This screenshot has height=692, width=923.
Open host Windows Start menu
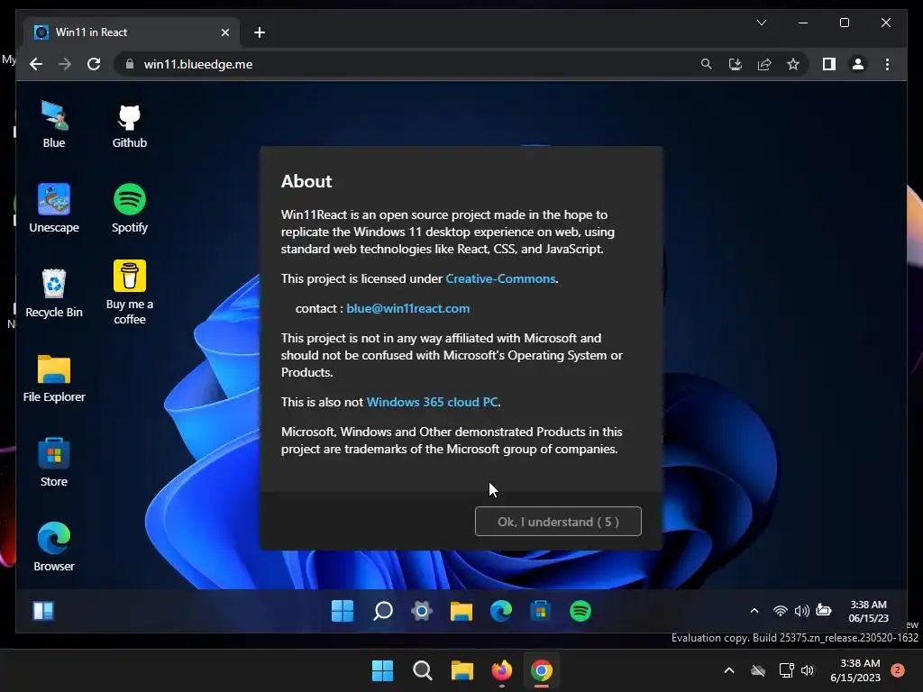pos(382,670)
